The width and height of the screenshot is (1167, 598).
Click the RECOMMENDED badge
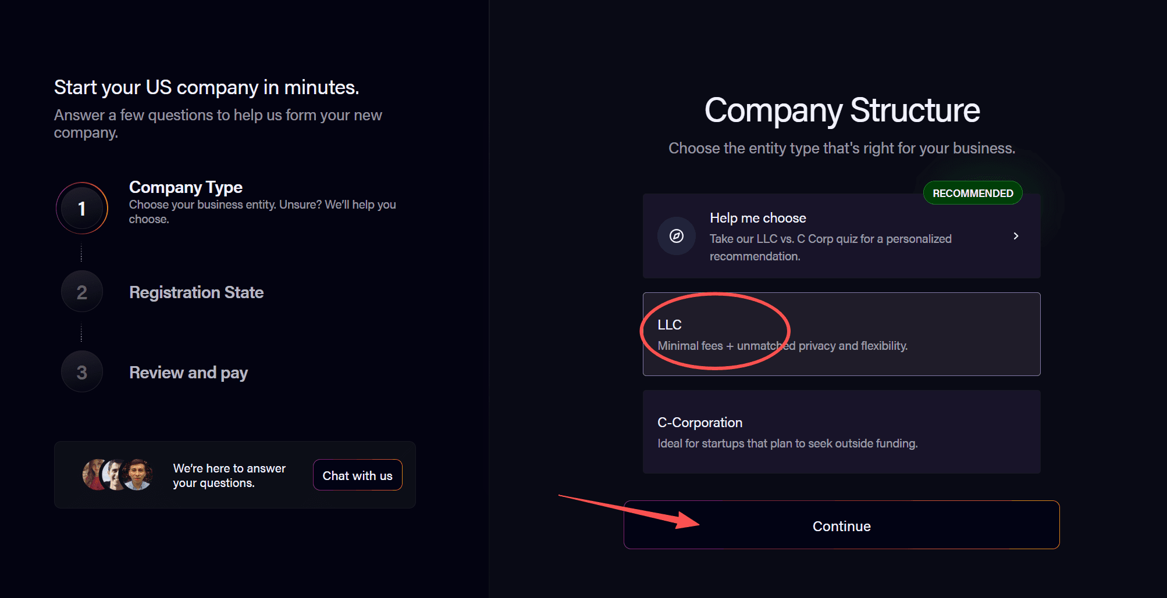point(973,193)
